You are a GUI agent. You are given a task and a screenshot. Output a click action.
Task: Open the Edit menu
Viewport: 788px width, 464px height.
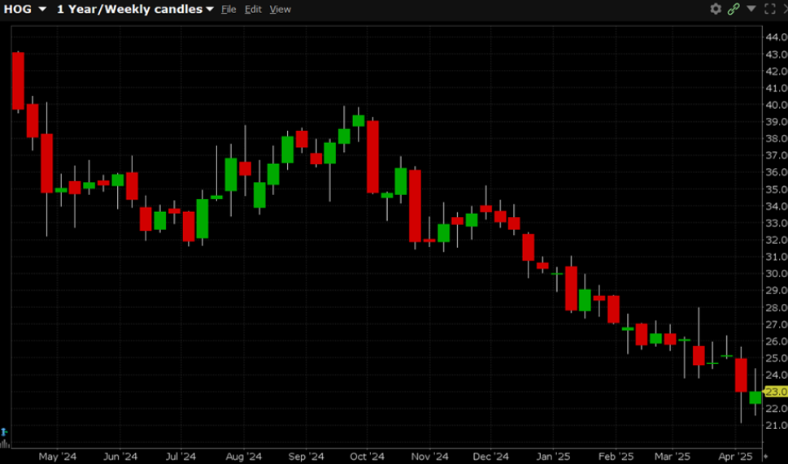pyautogui.click(x=253, y=10)
